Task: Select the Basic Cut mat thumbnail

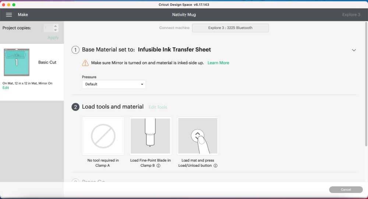Action: click(x=17, y=63)
